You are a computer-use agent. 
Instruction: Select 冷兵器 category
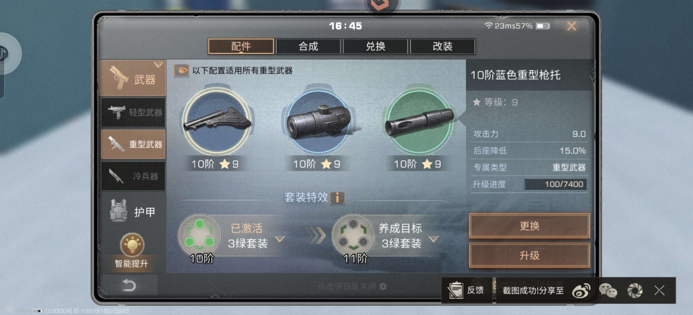133,176
